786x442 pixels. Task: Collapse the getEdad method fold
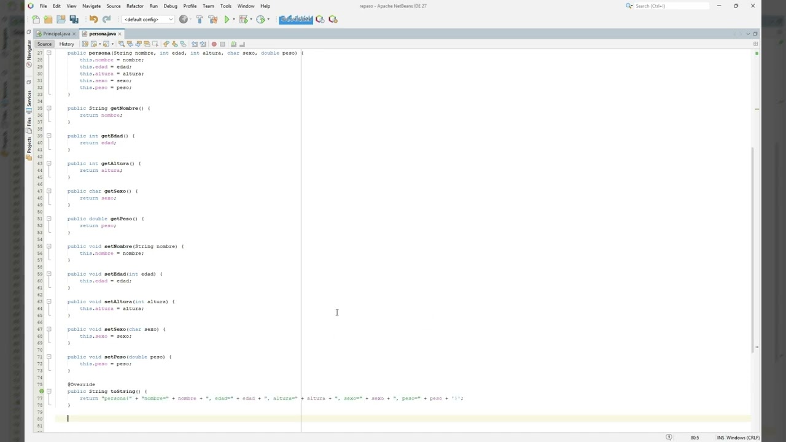(49, 136)
